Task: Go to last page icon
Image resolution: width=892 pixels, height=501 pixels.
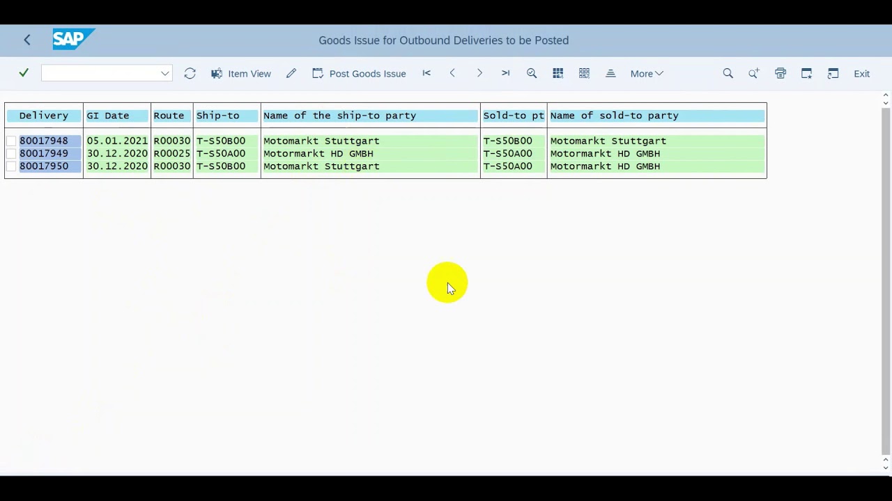Action: coord(505,73)
